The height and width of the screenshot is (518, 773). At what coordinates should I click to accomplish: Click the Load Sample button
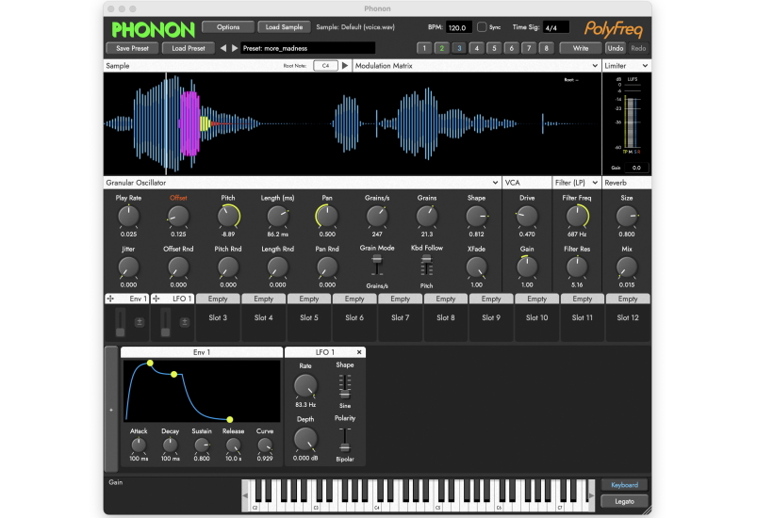coord(284,27)
